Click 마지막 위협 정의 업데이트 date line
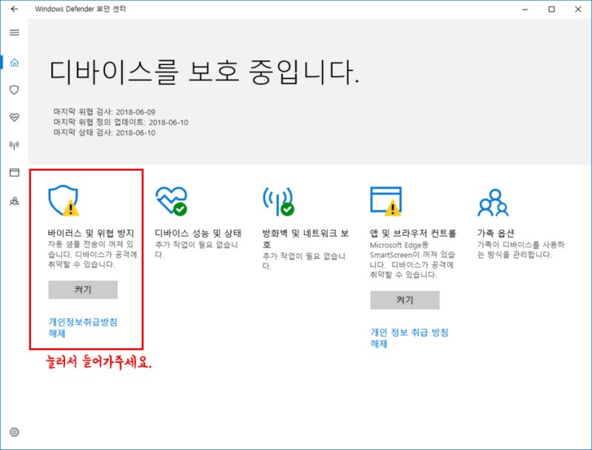 121,122
